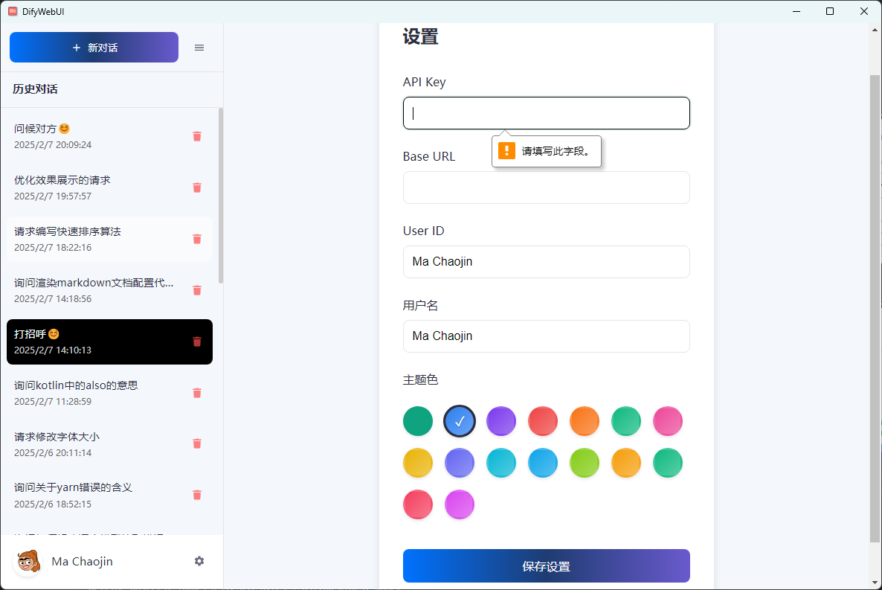This screenshot has height=590, width=882.
Task: Click the history list scrollbar in the sidebar
Action: [x=220, y=196]
